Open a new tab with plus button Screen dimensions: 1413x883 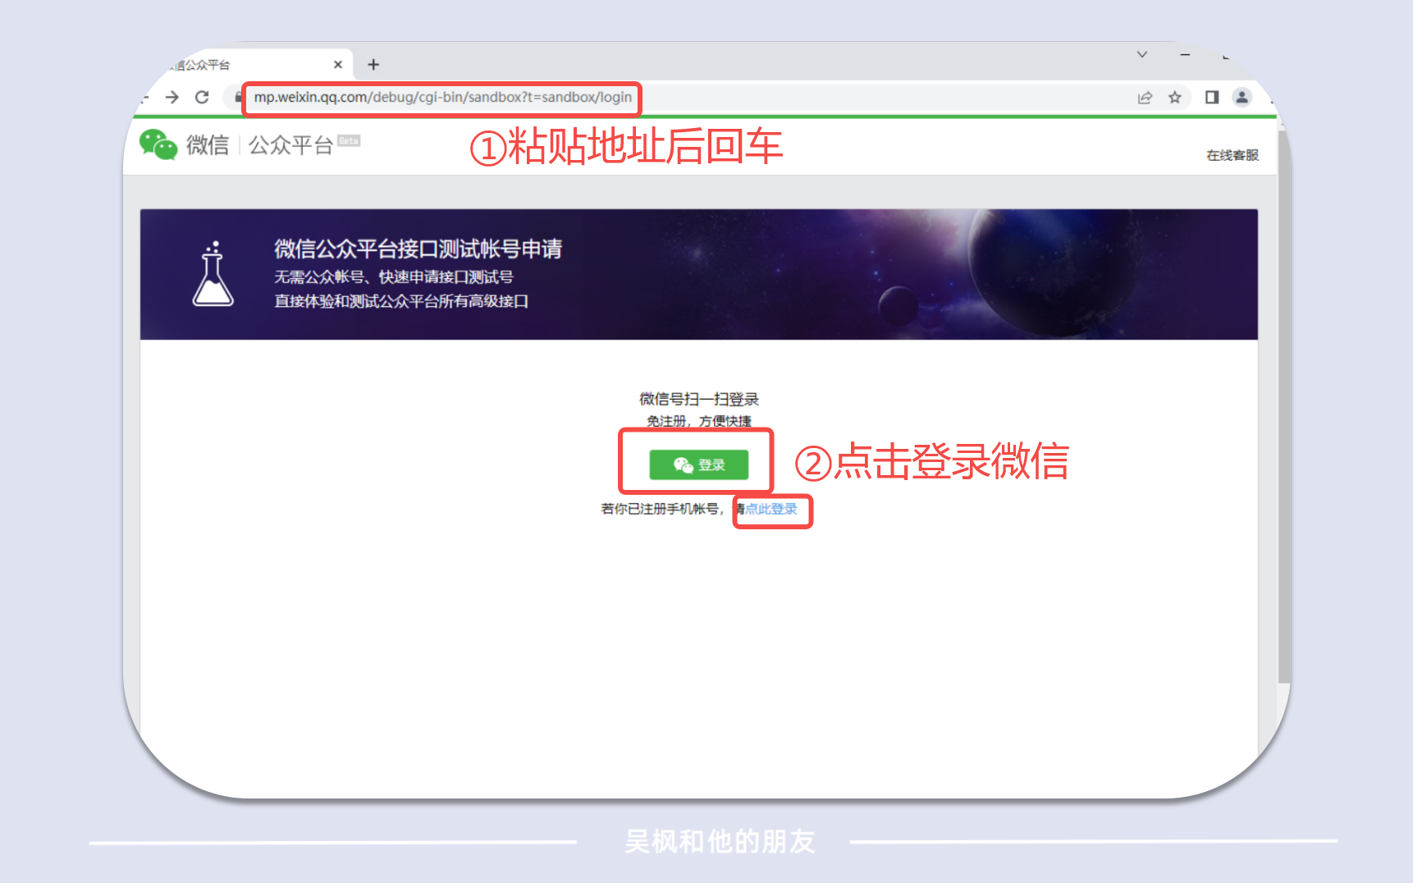(x=373, y=65)
